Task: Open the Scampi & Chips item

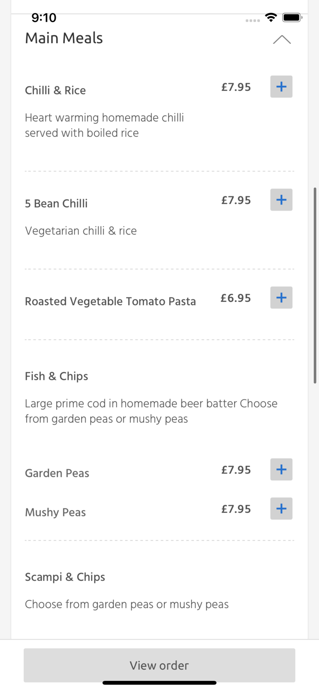Action: pyautogui.click(x=64, y=577)
